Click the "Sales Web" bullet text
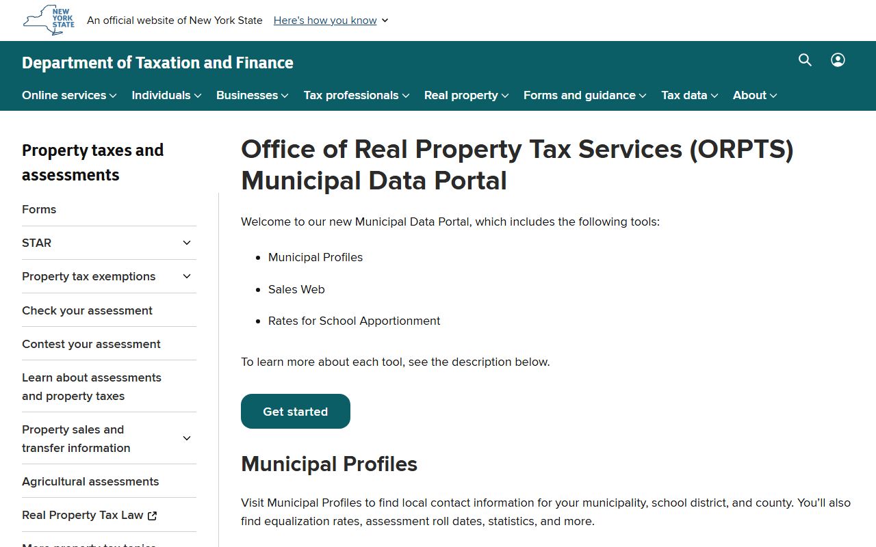 click(296, 289)
